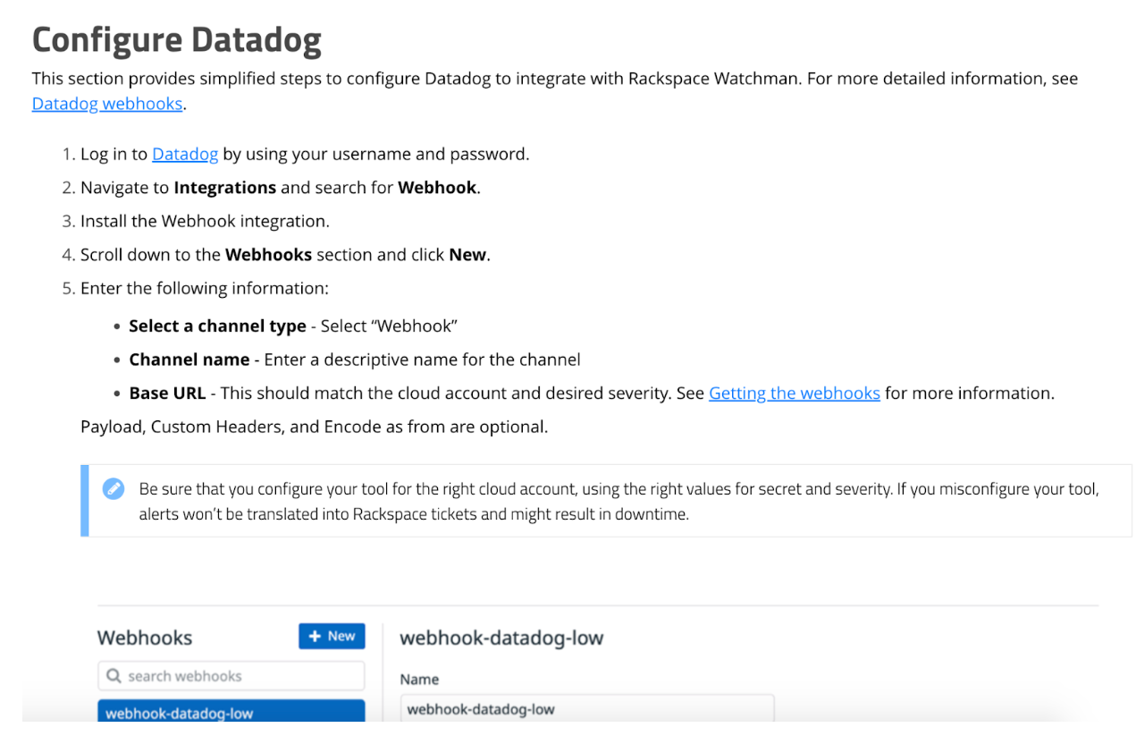This screenshot has width=1136, height=736.
Task: Click the bold "Channel name" bullet label
Action: 189,360
